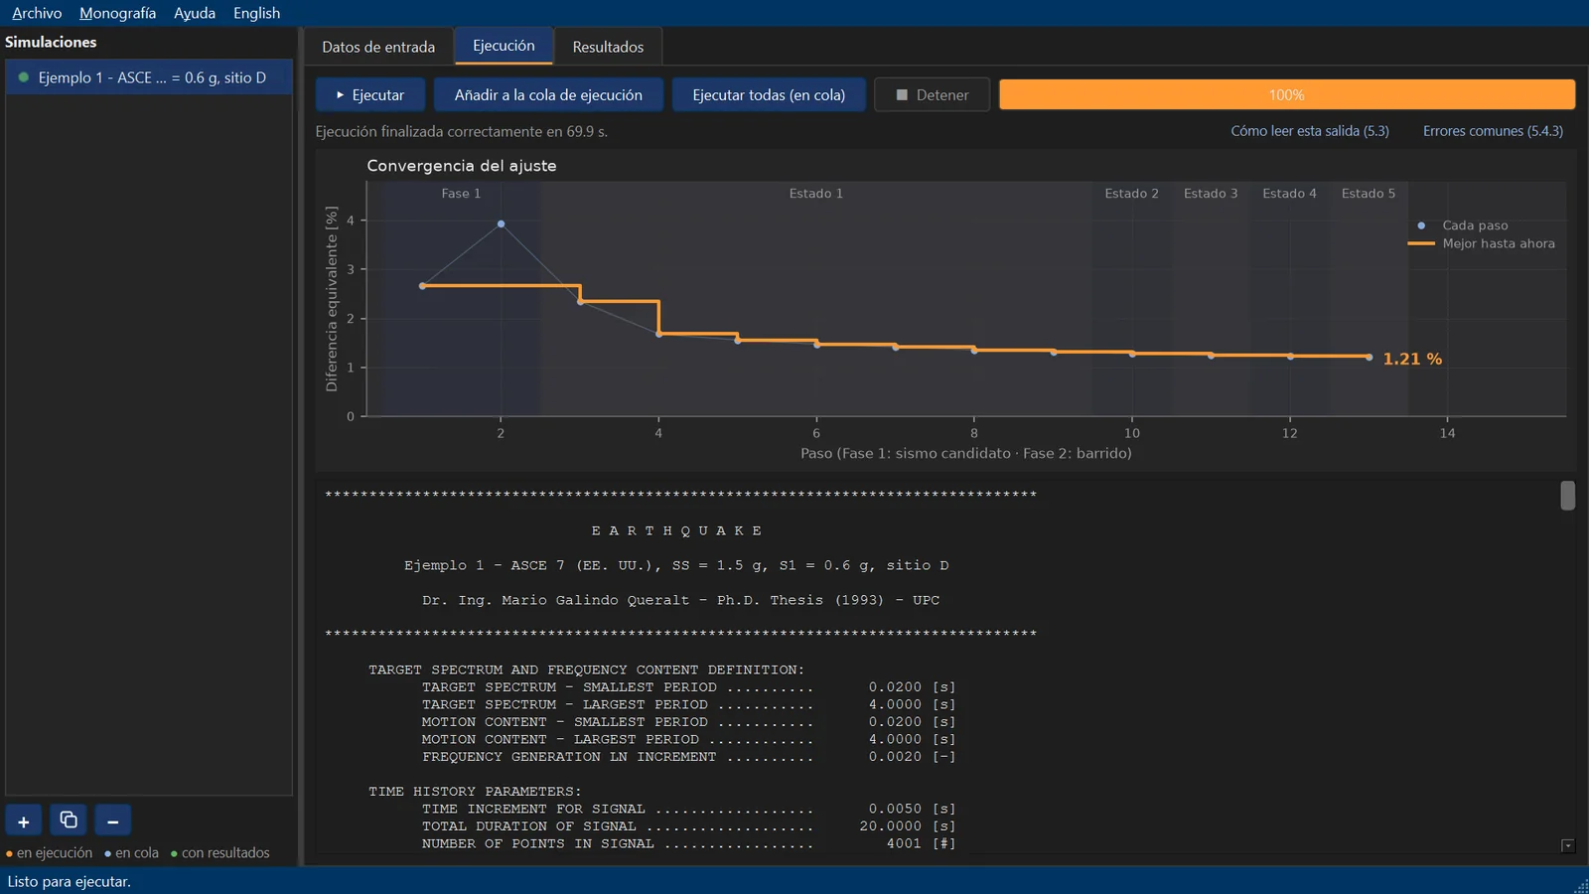Add a new simulation with plus button
This screenshot has width=1589, height=894.
[24, 821]
